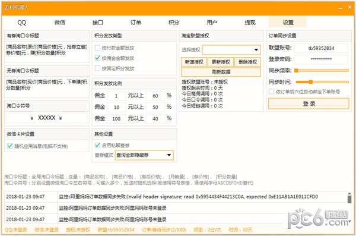Go to the 订单 tab

coord(136,23)
